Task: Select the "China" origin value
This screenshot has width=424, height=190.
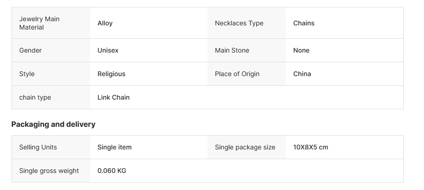Action: pyautogui.click(x=302, y=74)
